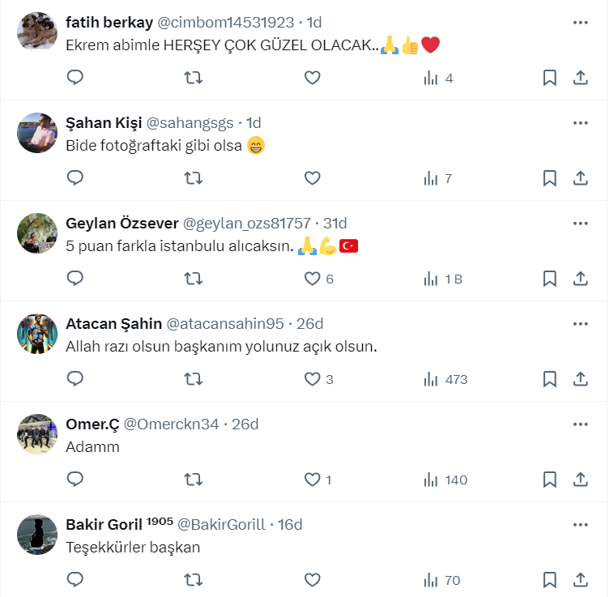Open @atacansahin95 handle link

225,324
